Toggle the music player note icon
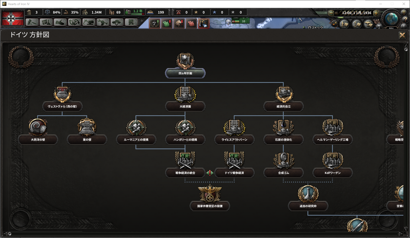Viewport: 410px width, 238px height. (x=334, y=24)
